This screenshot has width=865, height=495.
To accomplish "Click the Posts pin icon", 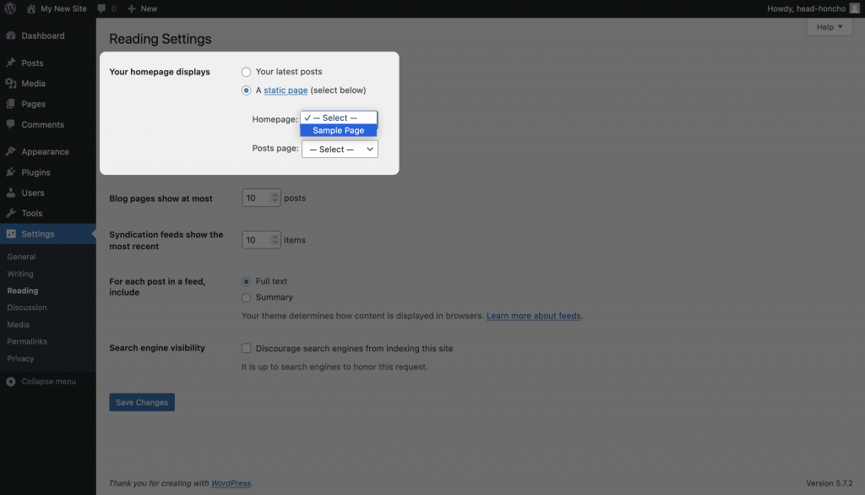I will click(x=11, y=63).
